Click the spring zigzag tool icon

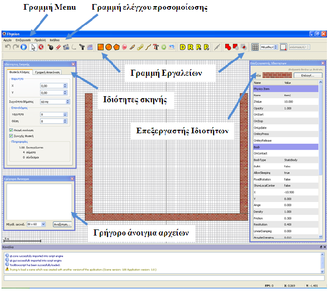(x=217, y=47)
